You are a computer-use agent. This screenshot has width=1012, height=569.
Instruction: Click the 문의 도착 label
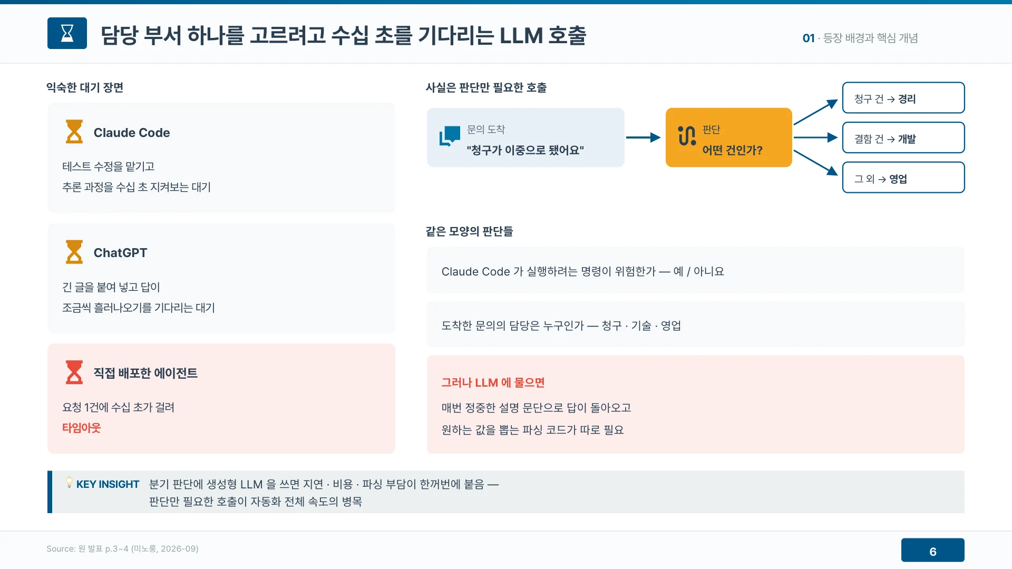pyautogui.click(x=486, y=130)
